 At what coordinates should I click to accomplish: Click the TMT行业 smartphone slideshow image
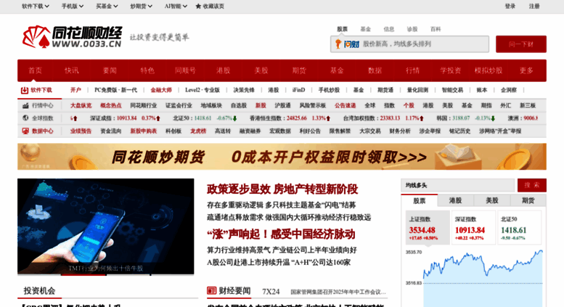pyautogui.click(x=106, y=226)
